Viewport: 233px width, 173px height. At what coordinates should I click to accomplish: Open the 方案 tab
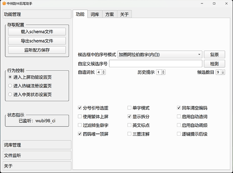[x=109, y=14]
